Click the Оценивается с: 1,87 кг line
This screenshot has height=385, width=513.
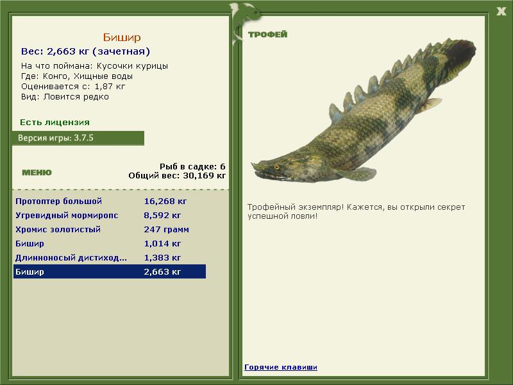point(73,87)
